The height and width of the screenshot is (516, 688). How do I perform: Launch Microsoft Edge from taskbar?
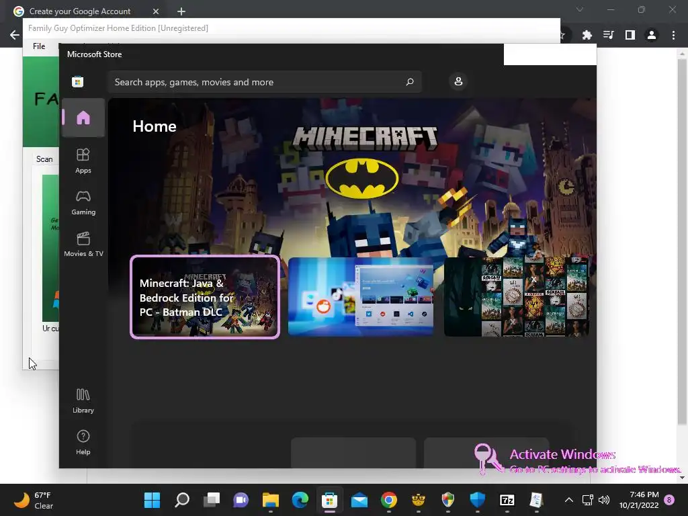(x=300, y=500)
